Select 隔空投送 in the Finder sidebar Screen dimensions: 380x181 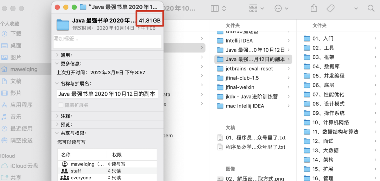(x=21, y=141)
